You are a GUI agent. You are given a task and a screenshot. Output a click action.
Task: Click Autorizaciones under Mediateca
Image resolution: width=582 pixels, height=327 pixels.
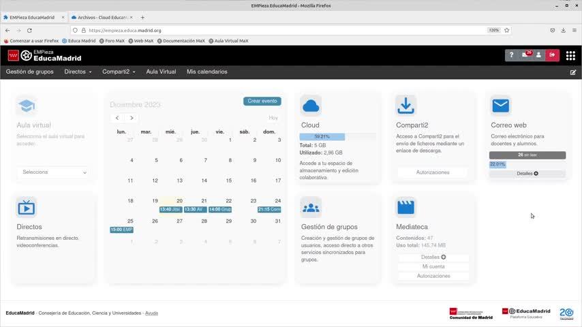(433, 276)
